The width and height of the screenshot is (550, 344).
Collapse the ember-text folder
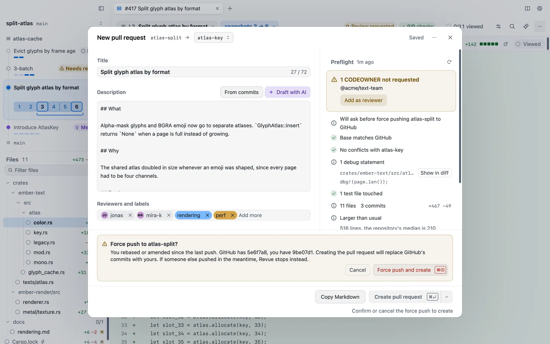coord(13,193)
